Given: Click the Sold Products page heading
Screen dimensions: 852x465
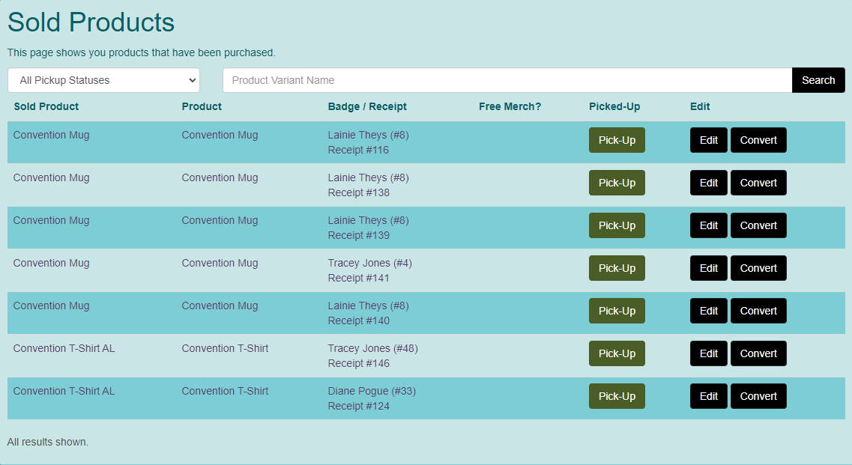Looking at the screenshot, I should pyautogui.click(x=91, y=22).
